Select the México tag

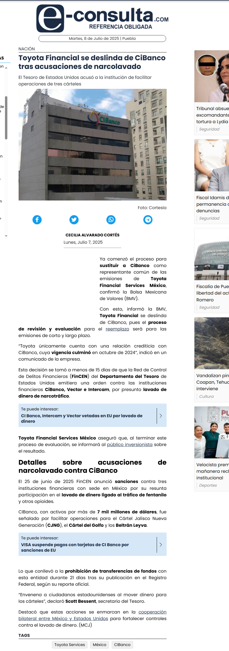pyautogui.click(x=100, y=645)
